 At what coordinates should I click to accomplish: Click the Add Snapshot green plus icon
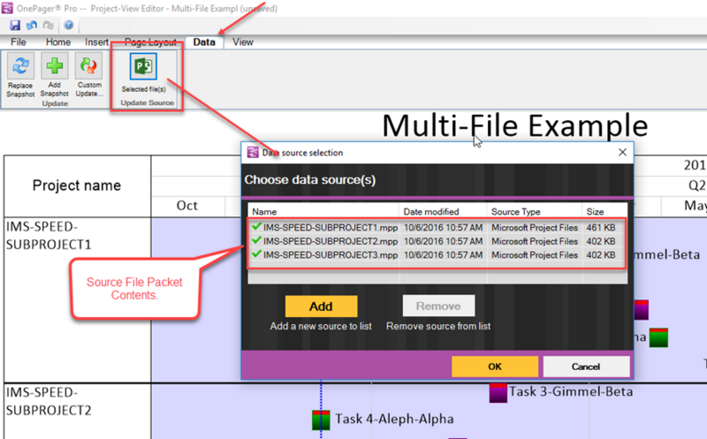(55, 65)
